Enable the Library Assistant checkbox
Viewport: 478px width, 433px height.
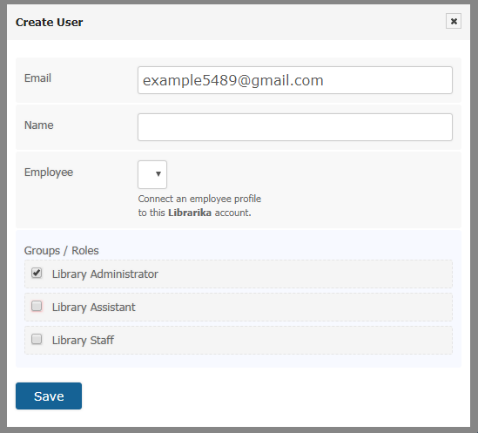[x=37, y=306]
